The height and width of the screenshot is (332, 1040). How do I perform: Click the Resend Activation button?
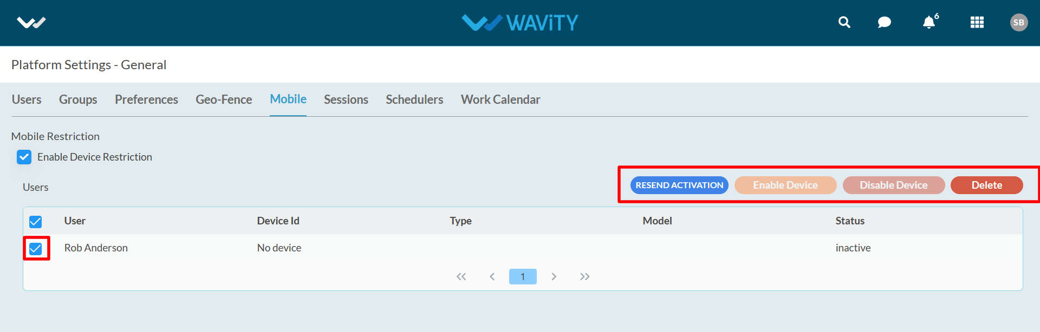[x=679, y=185]
